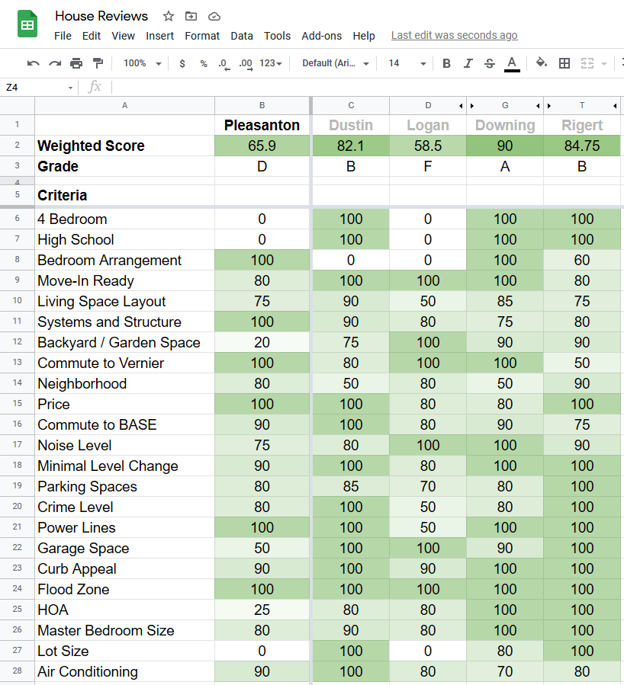
Task: Open the Add-ons menu
Action: point(321,36)
